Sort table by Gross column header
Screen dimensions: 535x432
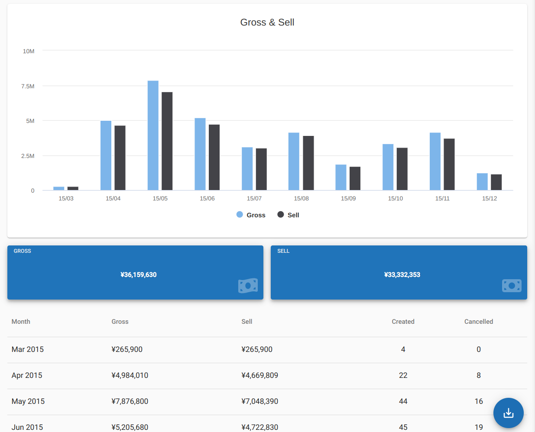coord(120,322)
